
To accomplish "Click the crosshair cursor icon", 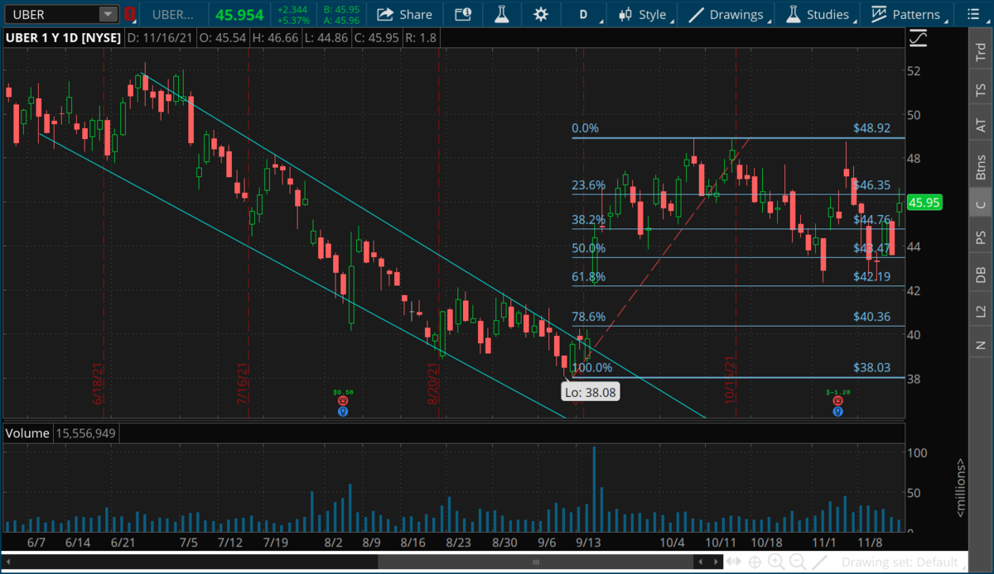I will 755,562.
